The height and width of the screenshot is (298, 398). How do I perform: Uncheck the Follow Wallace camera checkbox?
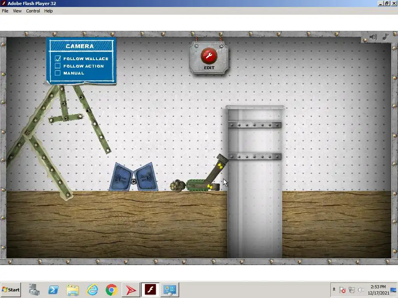pyautogui.click(x=58, y=59)
